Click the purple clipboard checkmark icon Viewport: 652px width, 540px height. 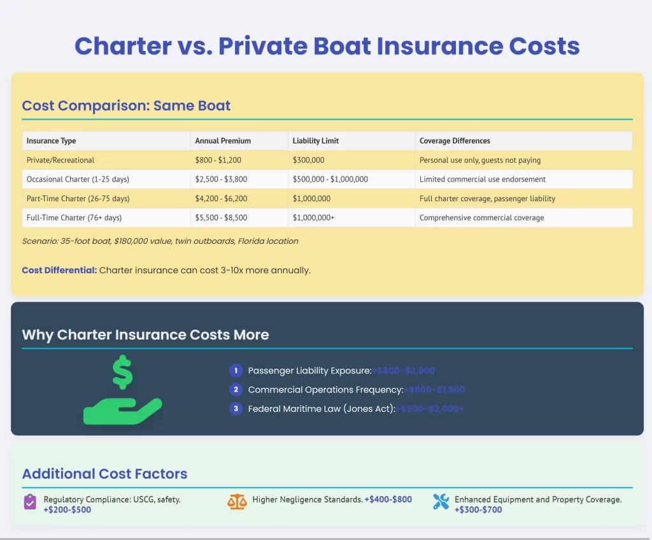30,502
